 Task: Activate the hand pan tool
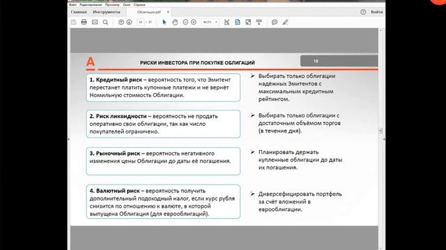click(175, 22)
